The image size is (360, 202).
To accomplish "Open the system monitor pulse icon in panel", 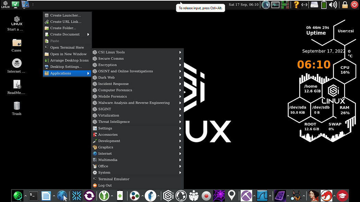I will pos(275,5).
